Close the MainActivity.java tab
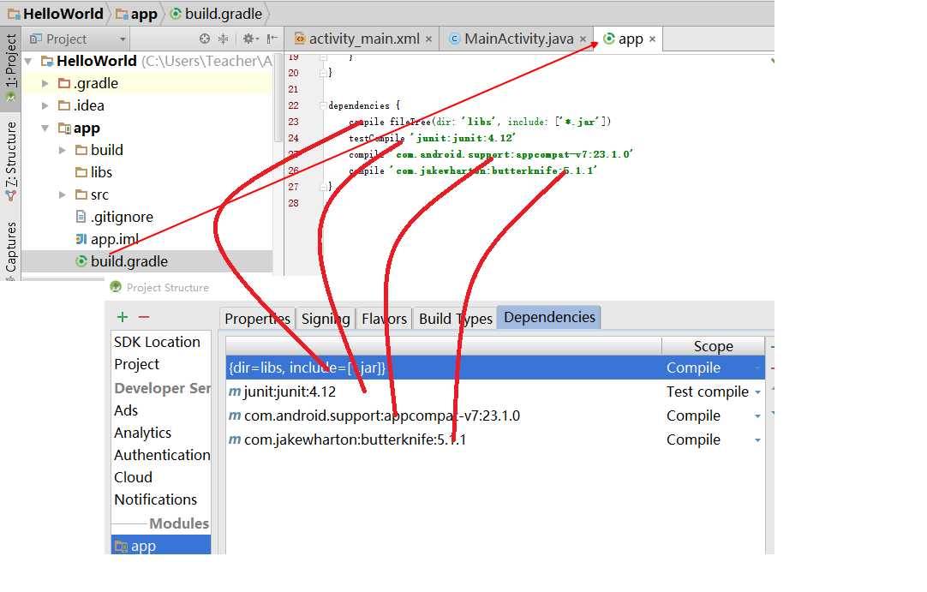 583,39
